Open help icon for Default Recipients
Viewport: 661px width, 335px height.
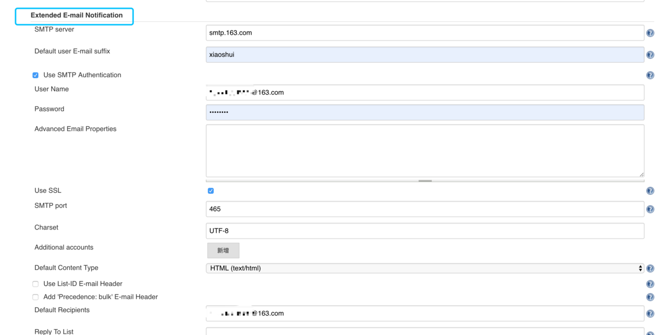pyautogui.click(x=650, y=314)
